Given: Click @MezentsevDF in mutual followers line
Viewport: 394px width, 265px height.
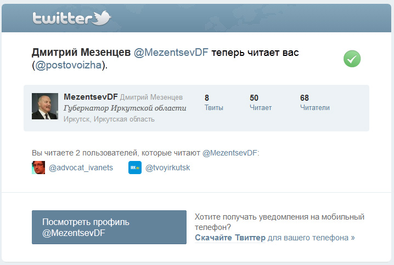Looking at the screenshot, I should pos(230,153).
